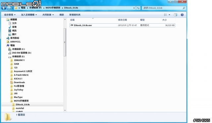Open 本機磁碟 (C:) drive

pos(19,49)
